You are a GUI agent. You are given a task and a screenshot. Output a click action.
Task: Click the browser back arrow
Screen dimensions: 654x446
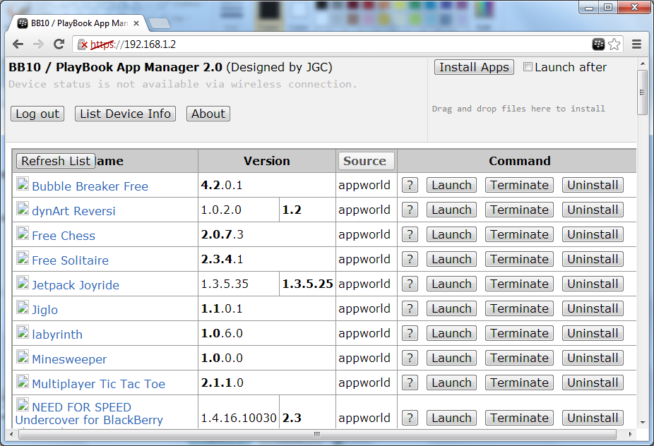18,44
